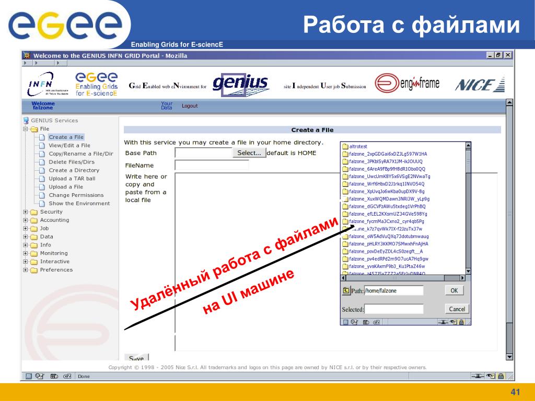Open Create a Directory service

[x=74, y=170]
